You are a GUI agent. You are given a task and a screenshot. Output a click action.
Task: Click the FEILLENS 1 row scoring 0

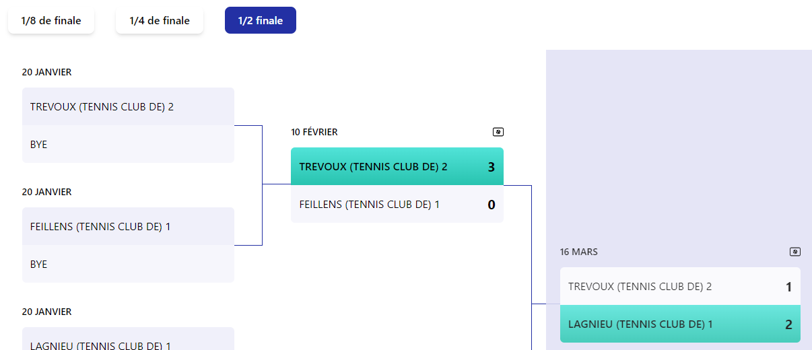[x=397, y=204]
